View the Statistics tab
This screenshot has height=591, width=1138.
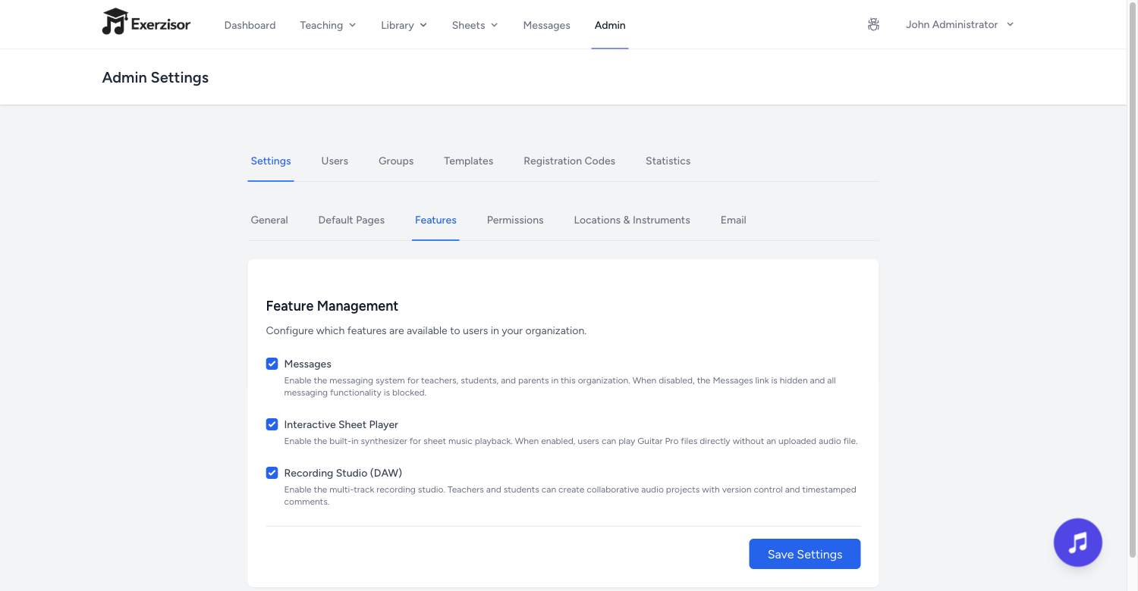click(x=668, y=161)
